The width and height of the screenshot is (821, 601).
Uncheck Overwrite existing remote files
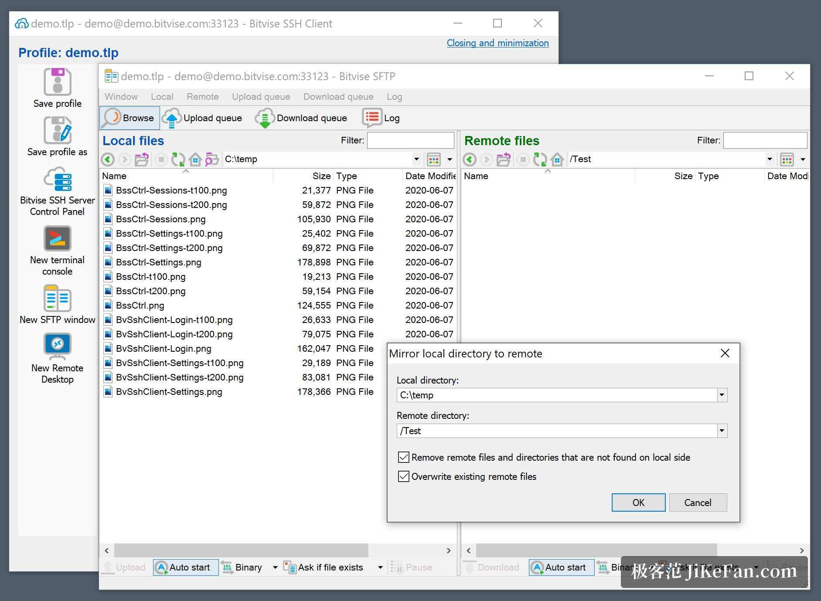click(x=404, y=476)
